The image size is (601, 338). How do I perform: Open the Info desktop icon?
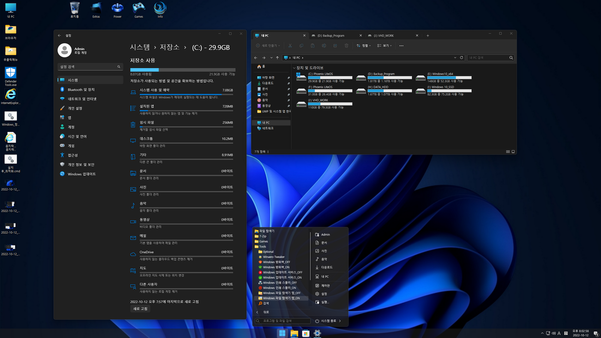point(160,10)
